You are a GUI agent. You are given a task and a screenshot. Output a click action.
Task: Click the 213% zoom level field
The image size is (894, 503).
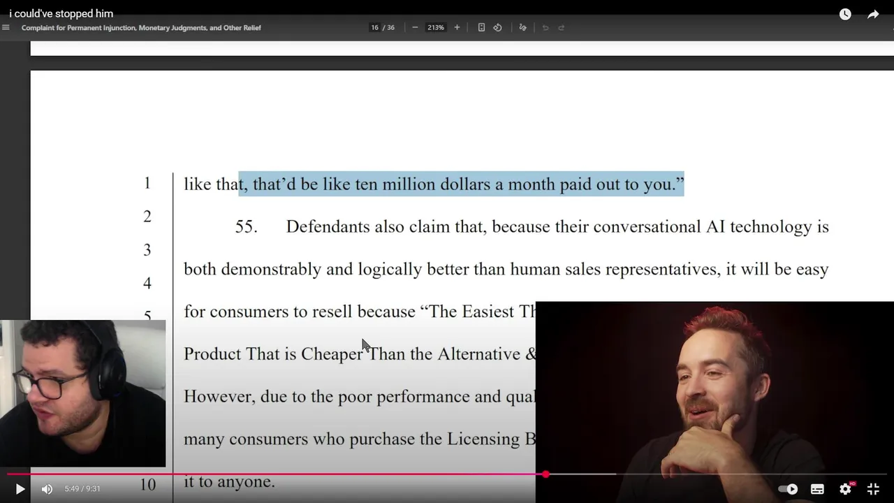[436, 27]
